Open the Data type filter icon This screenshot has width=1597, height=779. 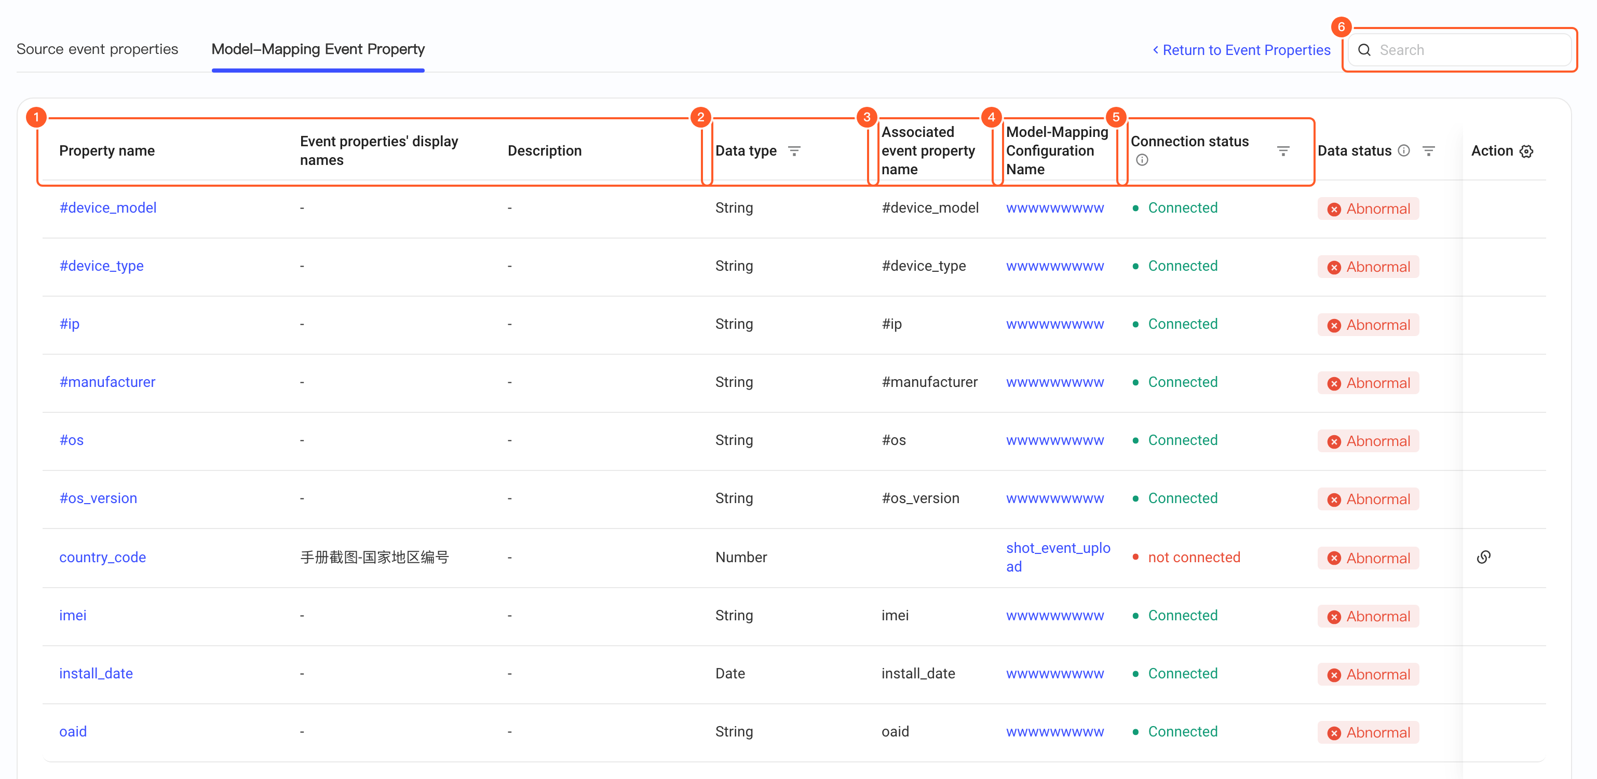point(794,150)
